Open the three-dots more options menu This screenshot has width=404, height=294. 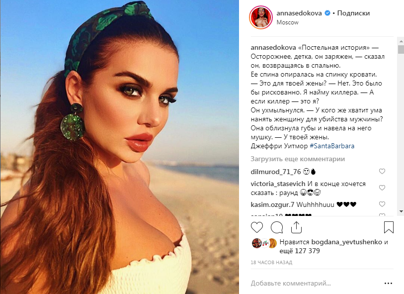[x=388, y=283]
